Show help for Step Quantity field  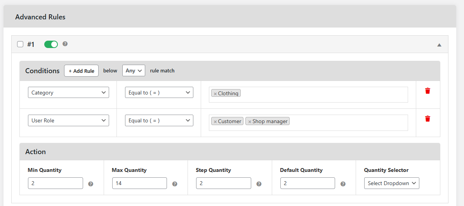[x=259, y=184]
